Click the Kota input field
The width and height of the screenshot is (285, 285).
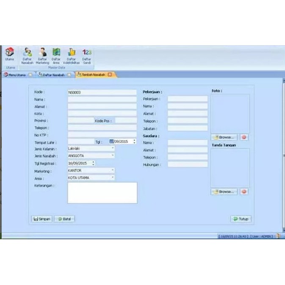point(102,113)
